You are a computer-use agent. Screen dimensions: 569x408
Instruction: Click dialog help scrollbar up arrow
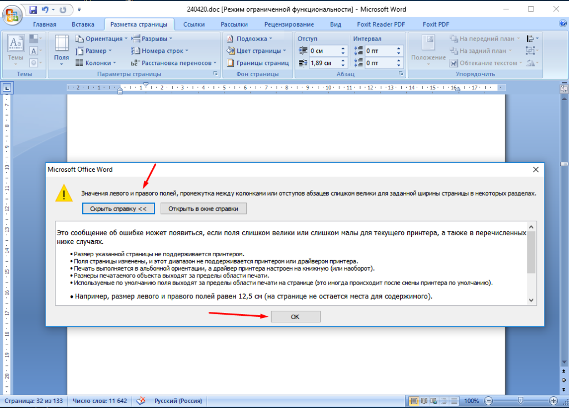[531, 227]
